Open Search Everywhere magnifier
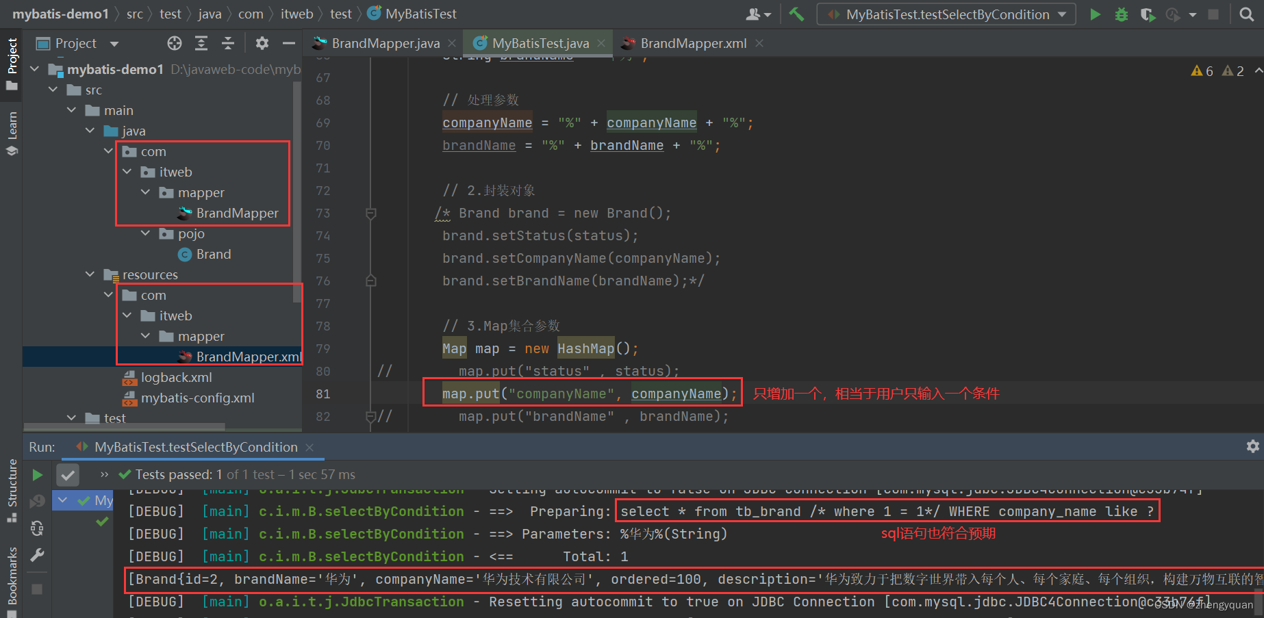 (x=1247, y=14)
